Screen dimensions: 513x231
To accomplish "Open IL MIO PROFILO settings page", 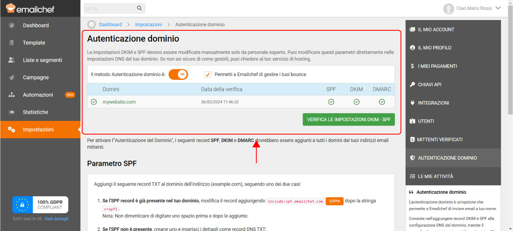I will pos(453,48).
